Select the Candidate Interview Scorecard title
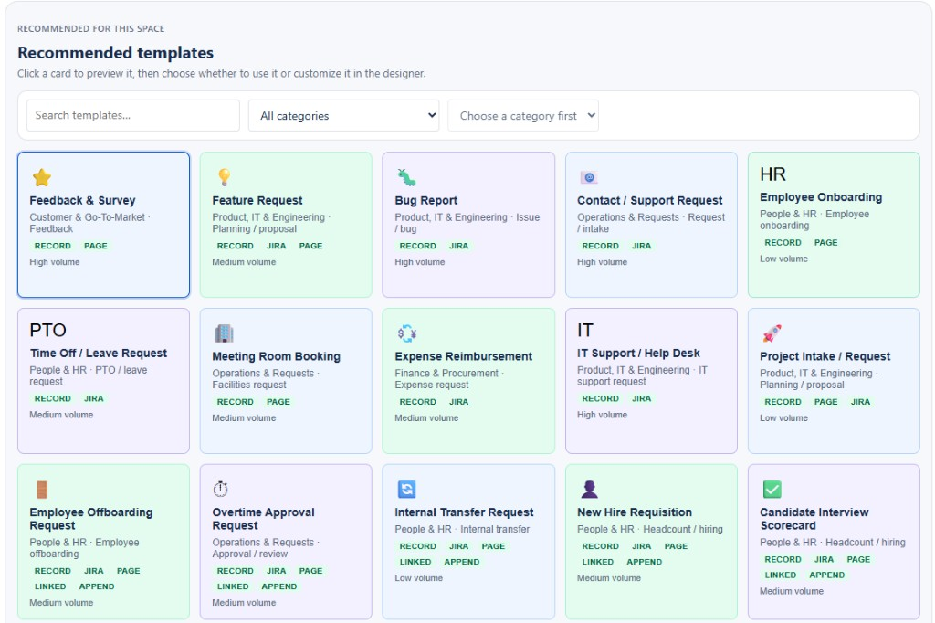 pyautogui.click(x=814, y=519)
